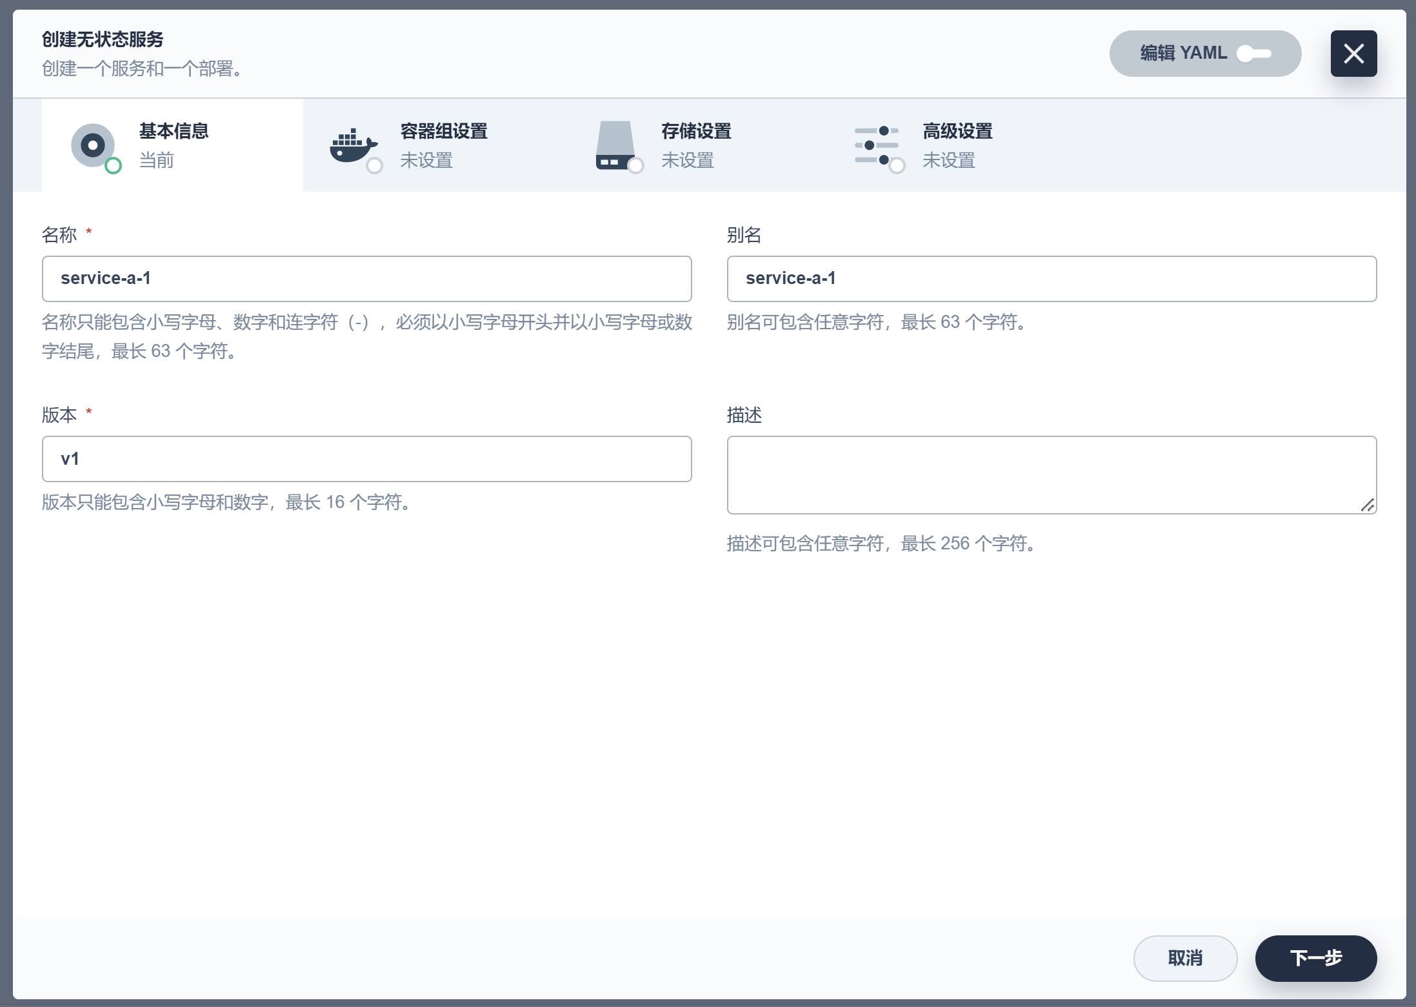Switch to the 基本信息 tab
The image size is (1416, 1007).
[174, 132]
